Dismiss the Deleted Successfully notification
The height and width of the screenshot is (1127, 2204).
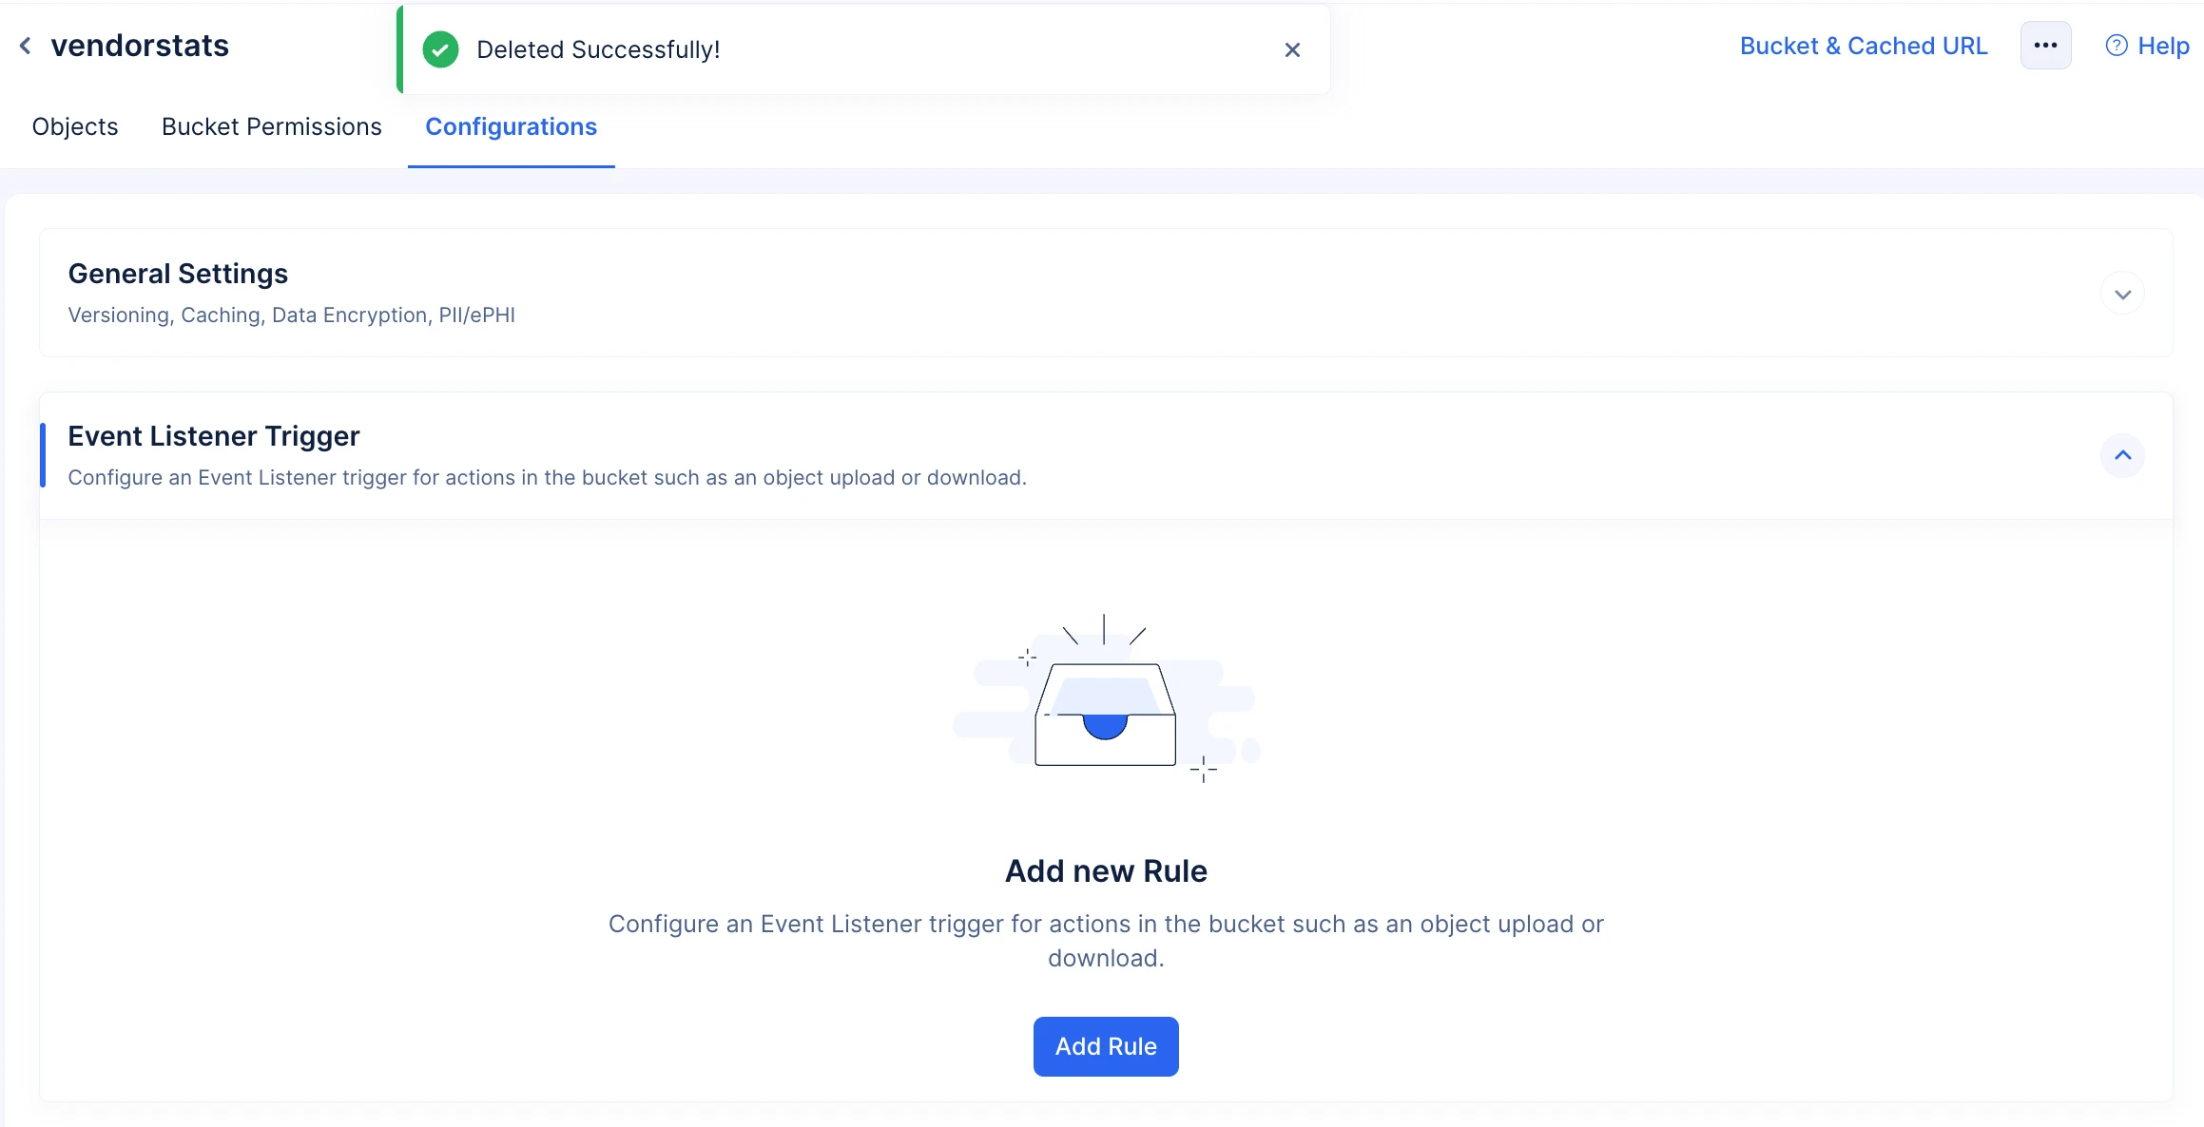coord(1292,49)
